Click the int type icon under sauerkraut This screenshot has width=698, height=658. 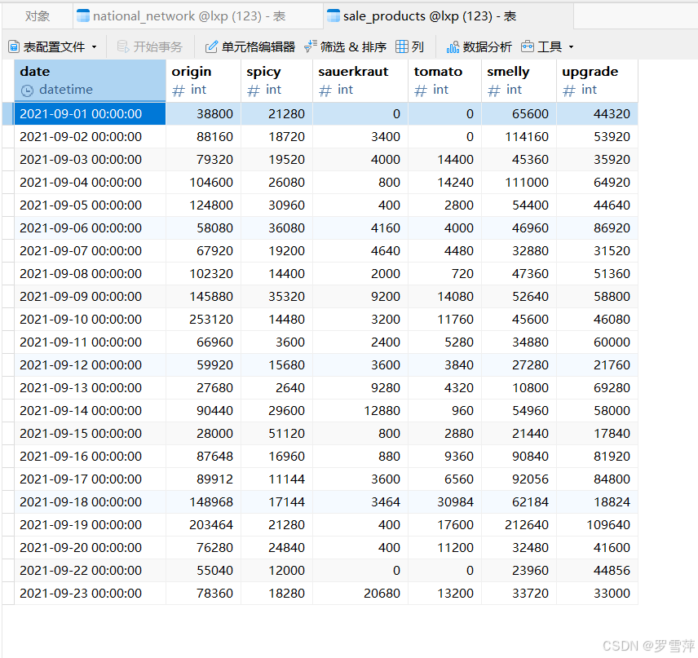325,91
